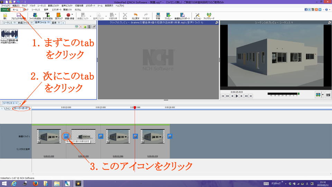332x187 pixels.
Task: Select second storyboard clip thumbnail
Action: point(83,136)
